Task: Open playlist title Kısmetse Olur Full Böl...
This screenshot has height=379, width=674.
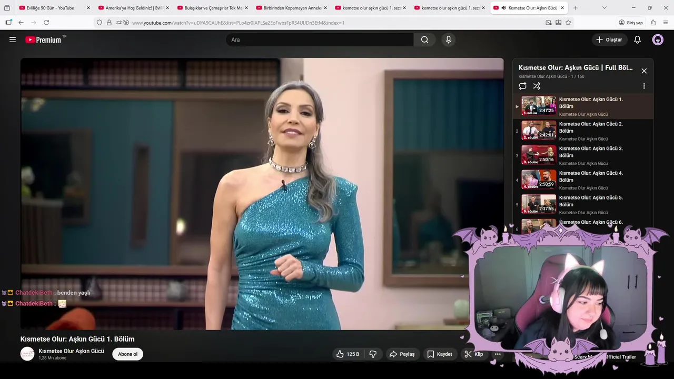Action: (x=576, y=68)
